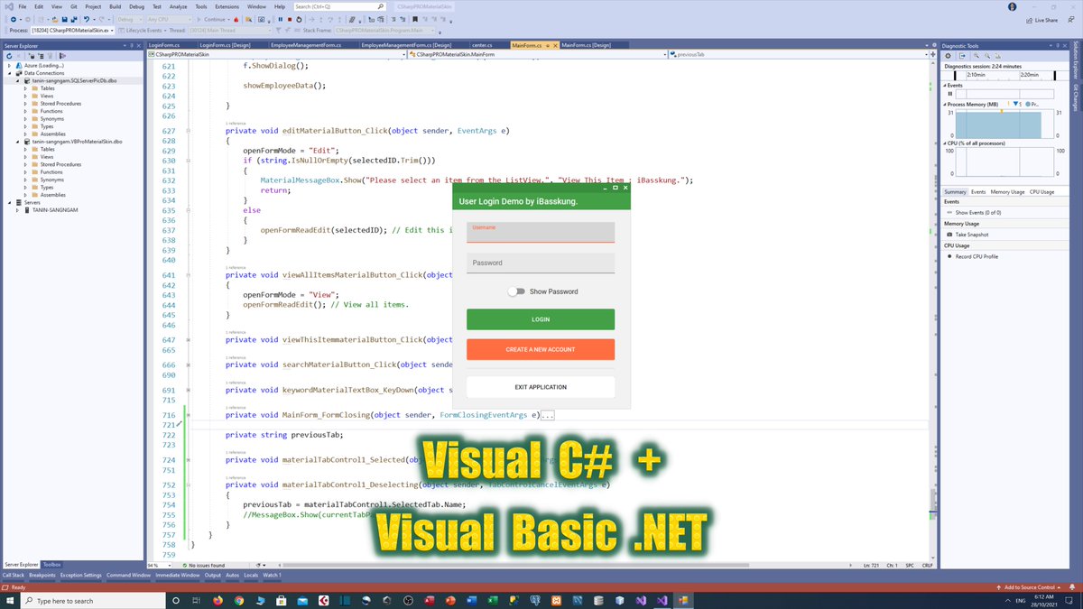Click the Hot Reload flame icon

tap(236, 19)
